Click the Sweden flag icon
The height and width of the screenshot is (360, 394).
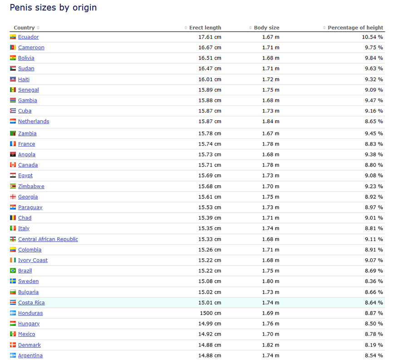coord(13,281)
